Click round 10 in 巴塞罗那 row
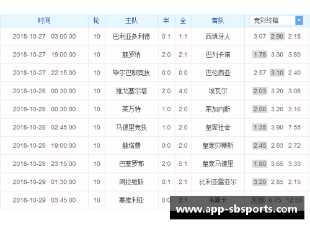This screenshot has width=310, height=225. pyautogui.click(x=97, y=164)
